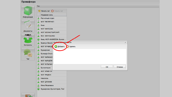This screenshot has height=97, width=172.
Task: Open the Контракты sidebar icon
Action: (x=28, y=40)
